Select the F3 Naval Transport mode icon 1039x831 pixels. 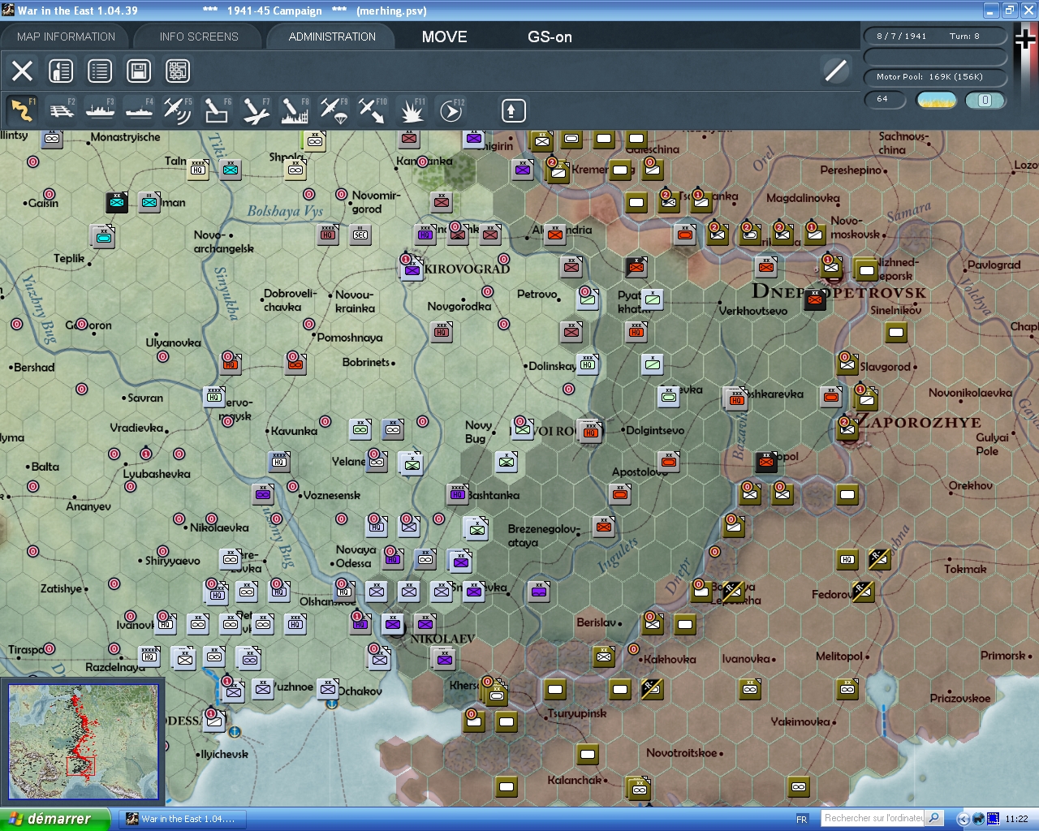pyautogui.click(x=100, y=110)
